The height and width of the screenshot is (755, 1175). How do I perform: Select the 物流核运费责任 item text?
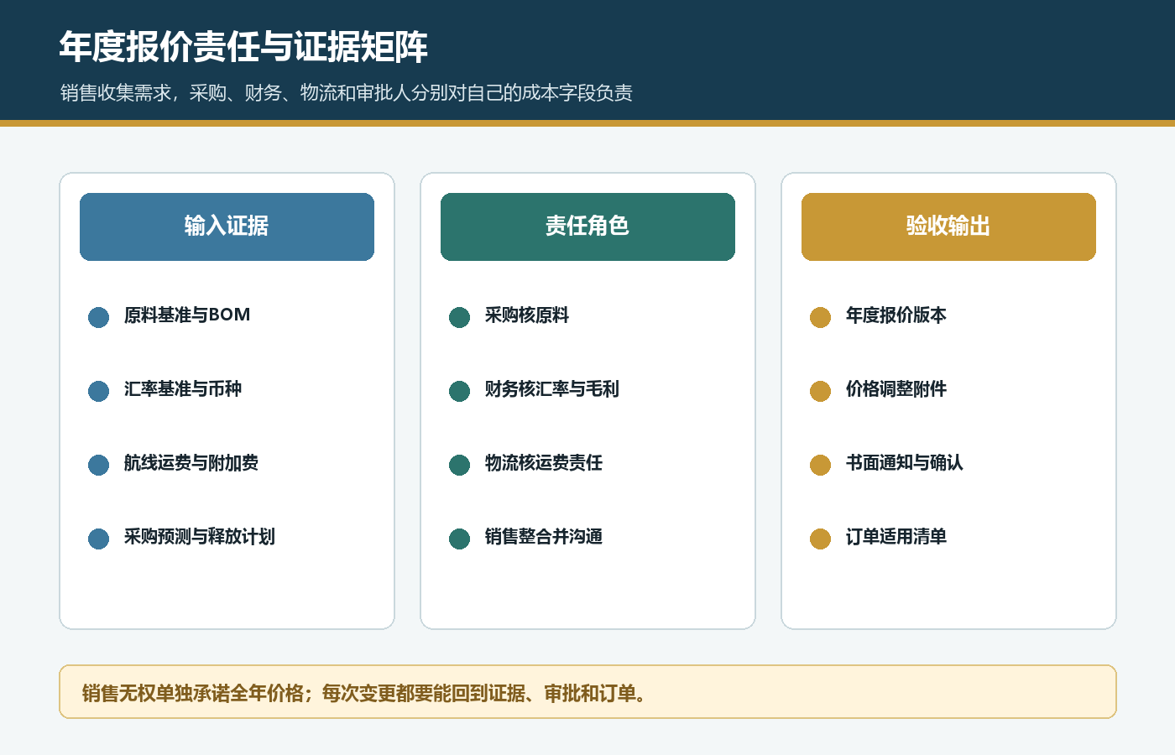(544, 463)
